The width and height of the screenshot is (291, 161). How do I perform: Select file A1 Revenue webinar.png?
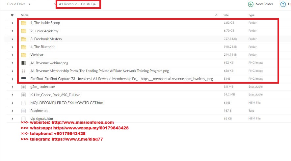(49, 63)
